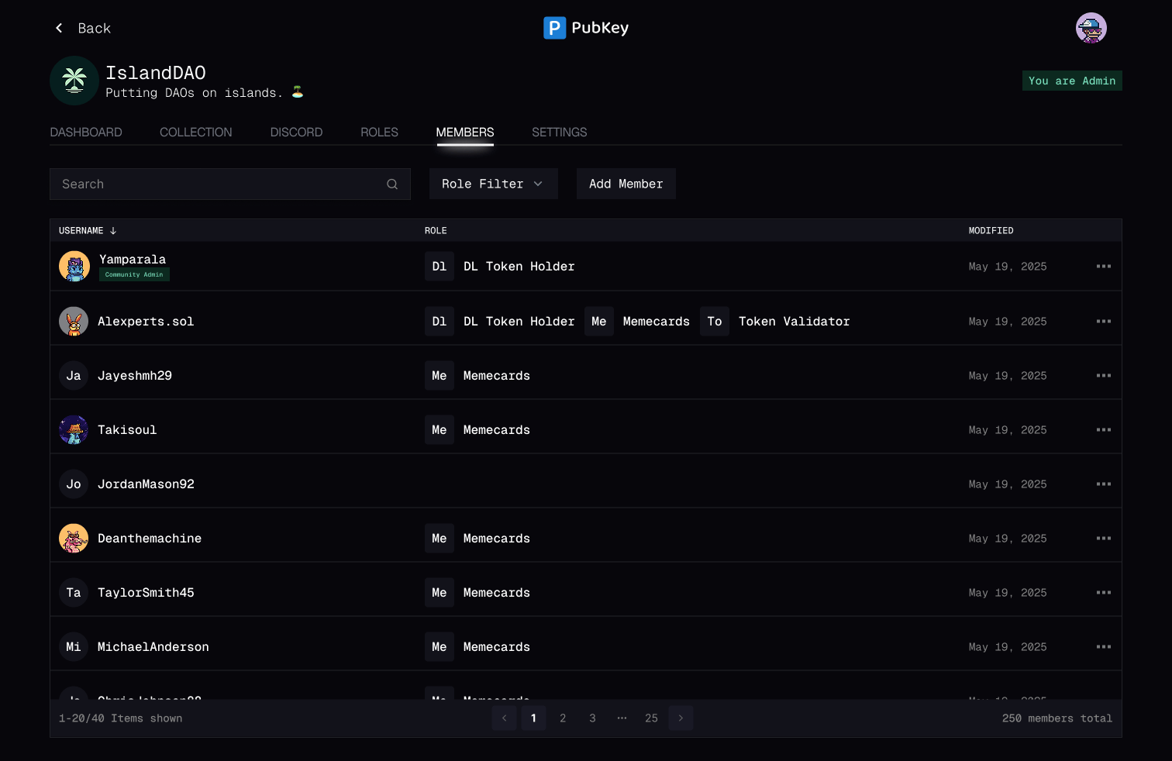Select page 1 in pagination
The image size is (1172, 761).
coord(533,718)
